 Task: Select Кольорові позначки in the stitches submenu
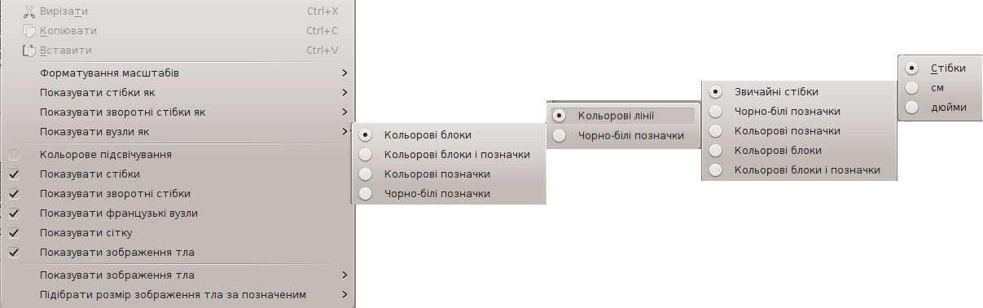[799, 130]
